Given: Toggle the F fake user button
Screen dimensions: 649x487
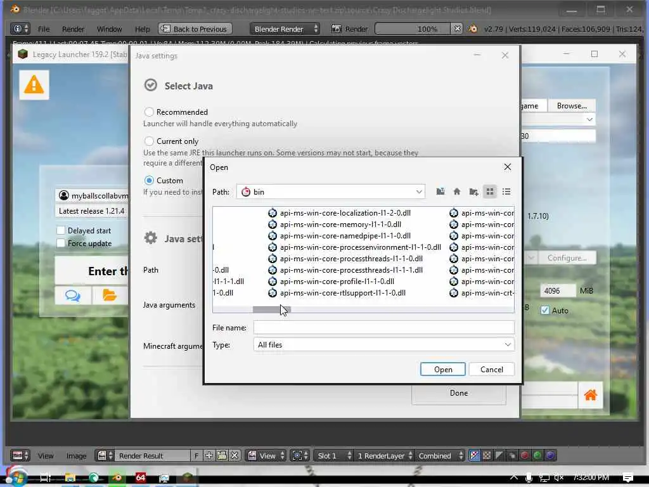Looking at the screenshot, I should coord(196,455).
